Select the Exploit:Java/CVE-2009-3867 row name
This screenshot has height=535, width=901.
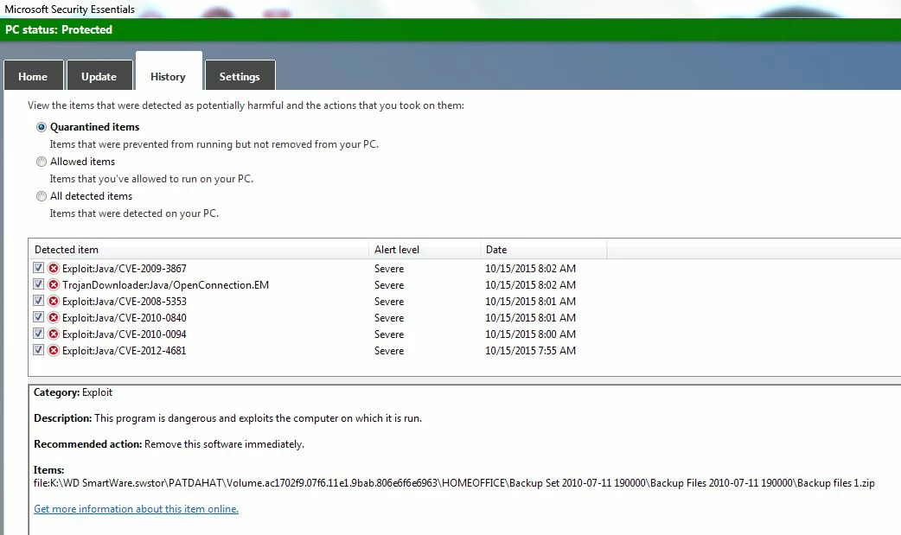click(125, 268)
